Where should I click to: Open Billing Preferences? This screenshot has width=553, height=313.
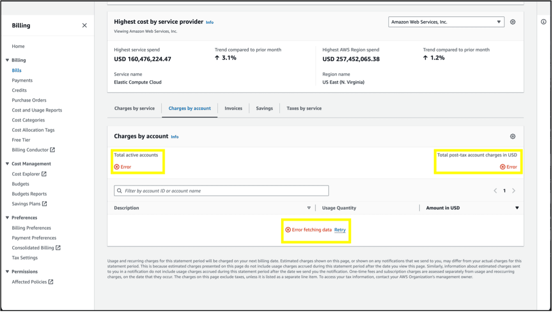pos(32,228)
